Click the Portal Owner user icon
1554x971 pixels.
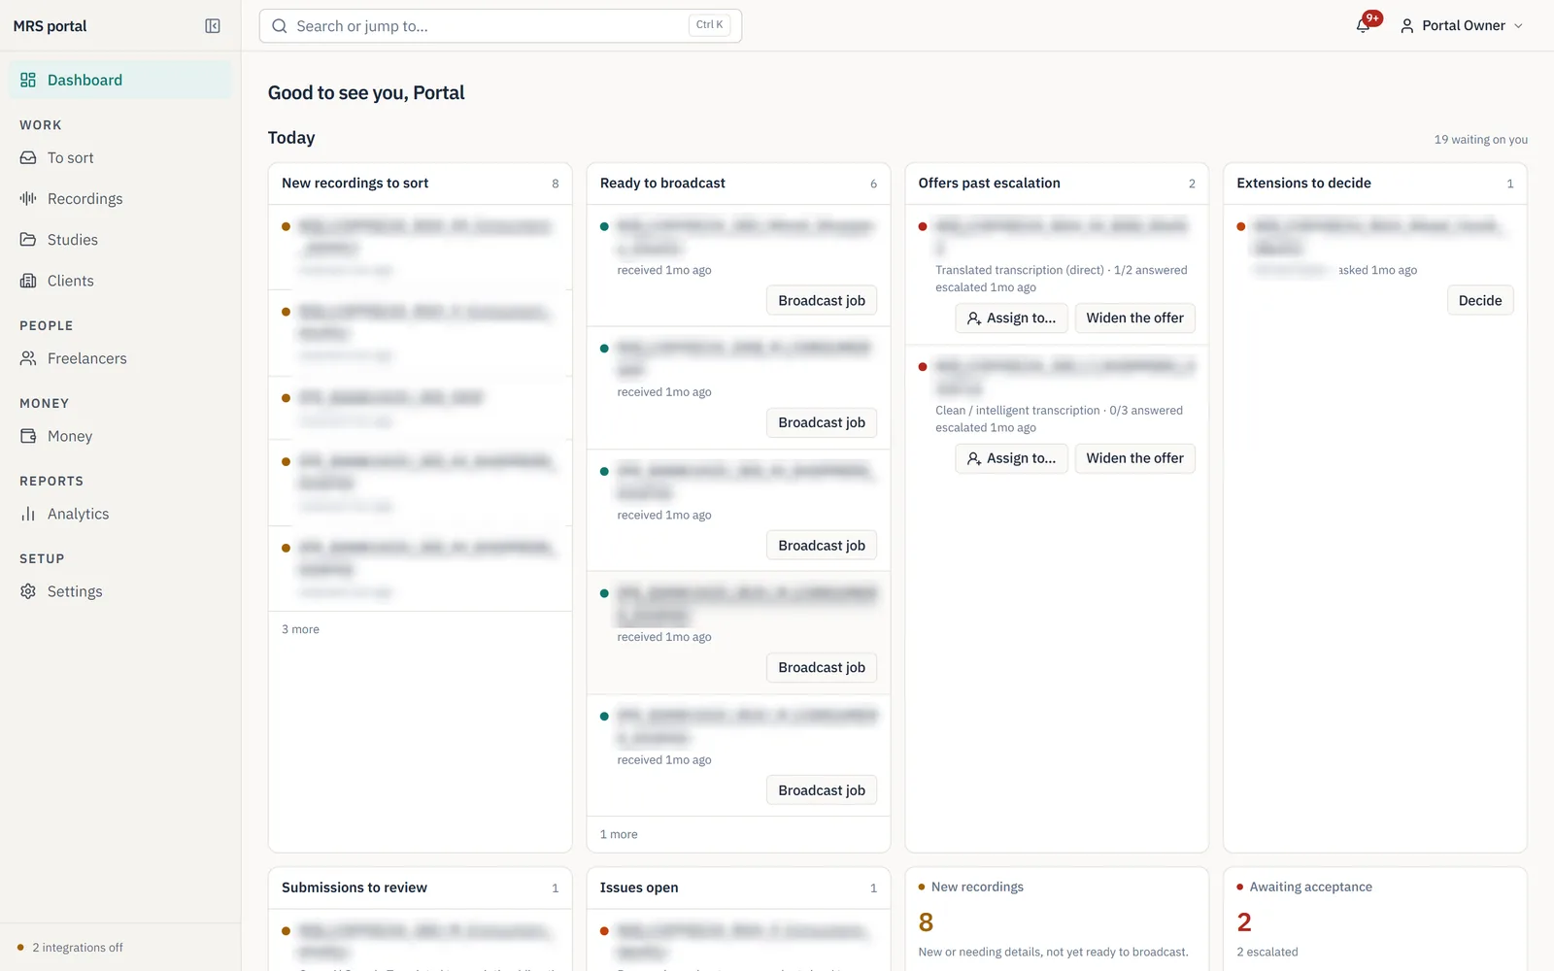click(x=1406, y=26)
